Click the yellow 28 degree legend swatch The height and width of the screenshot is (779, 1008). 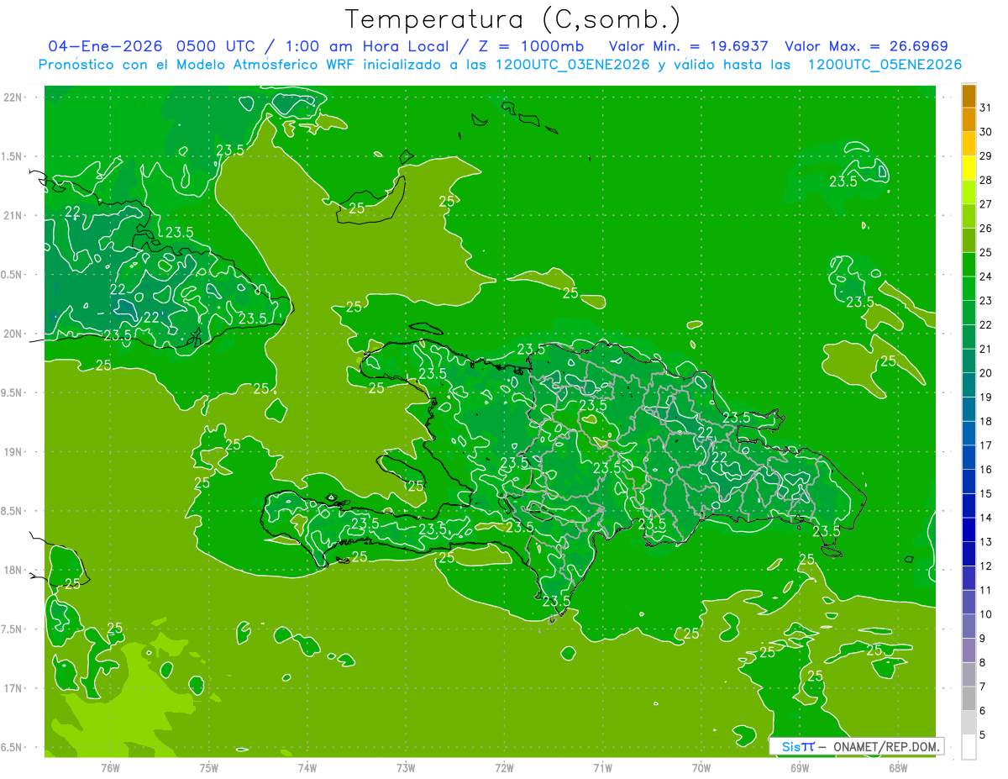click(x=969, y=168)
